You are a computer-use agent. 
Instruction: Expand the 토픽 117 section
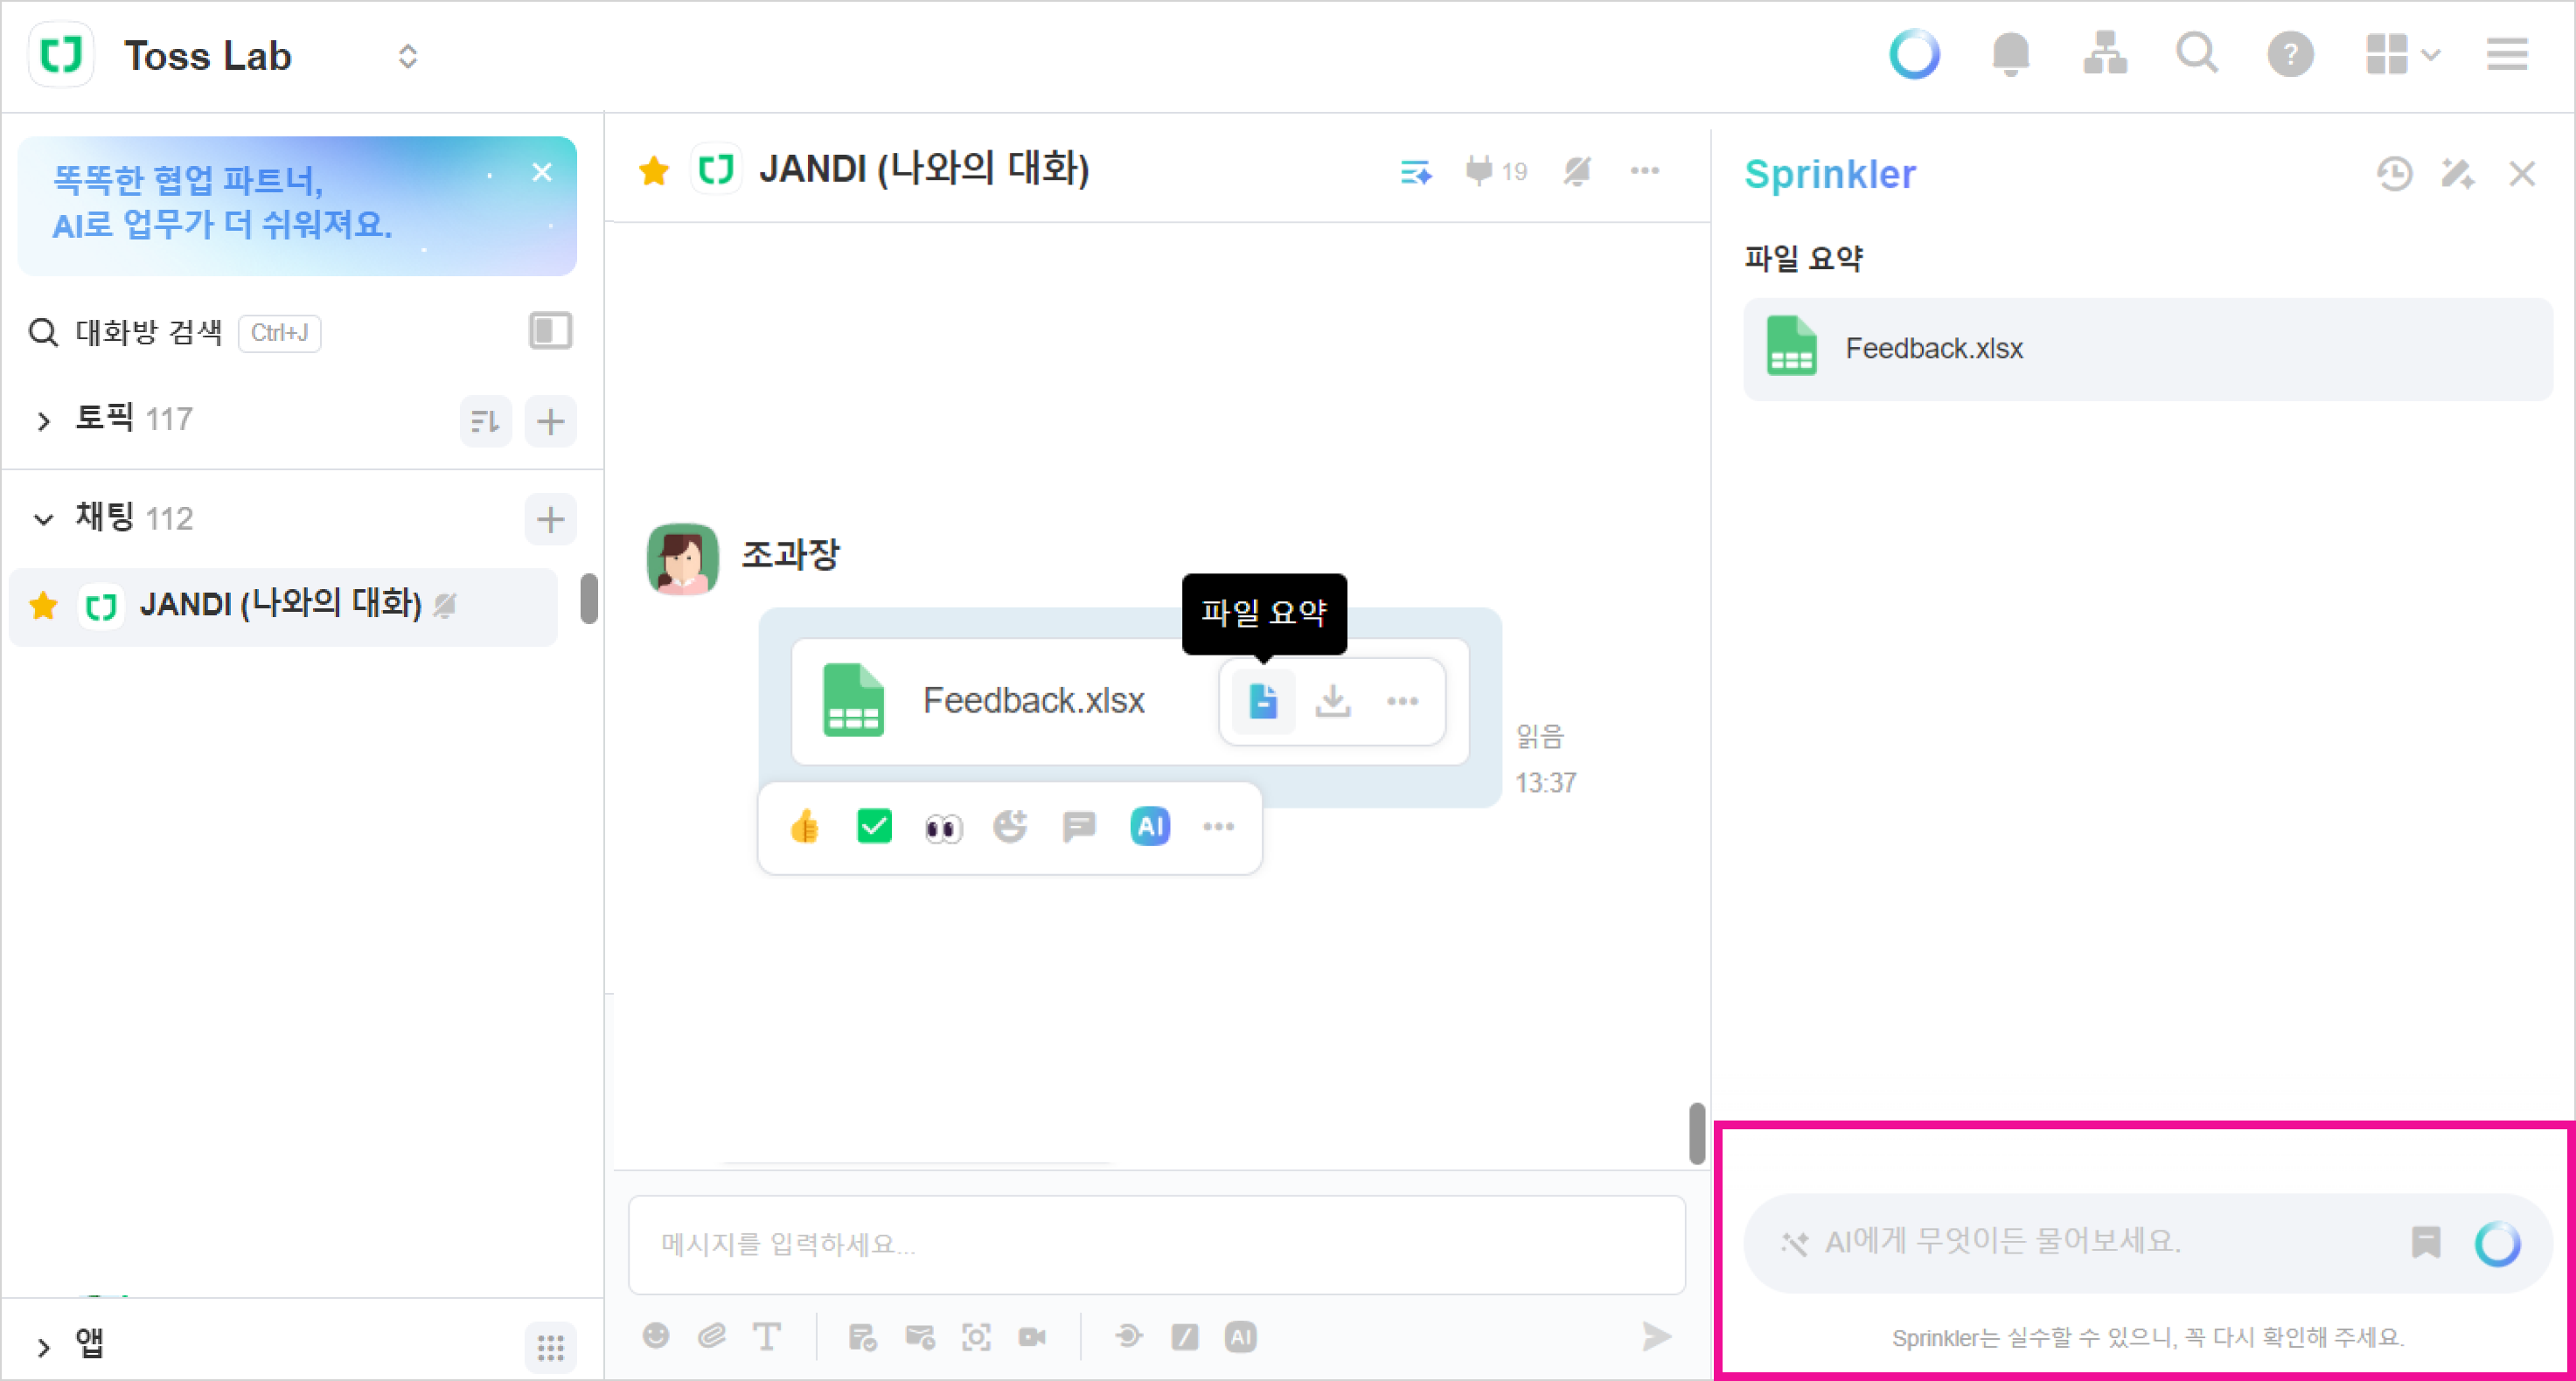43,420
